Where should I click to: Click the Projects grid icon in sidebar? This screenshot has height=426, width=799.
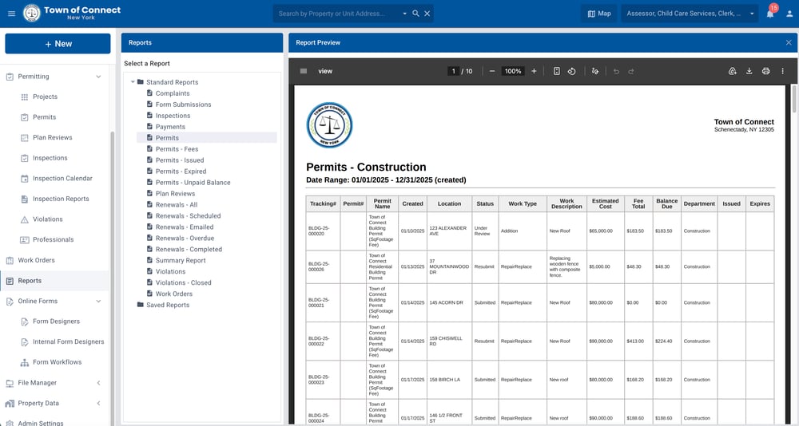(x=25, y=97)
